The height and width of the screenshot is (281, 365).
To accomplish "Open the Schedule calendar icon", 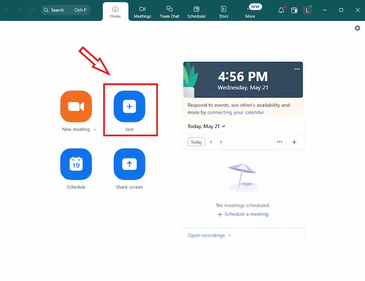I will [76, 164].
